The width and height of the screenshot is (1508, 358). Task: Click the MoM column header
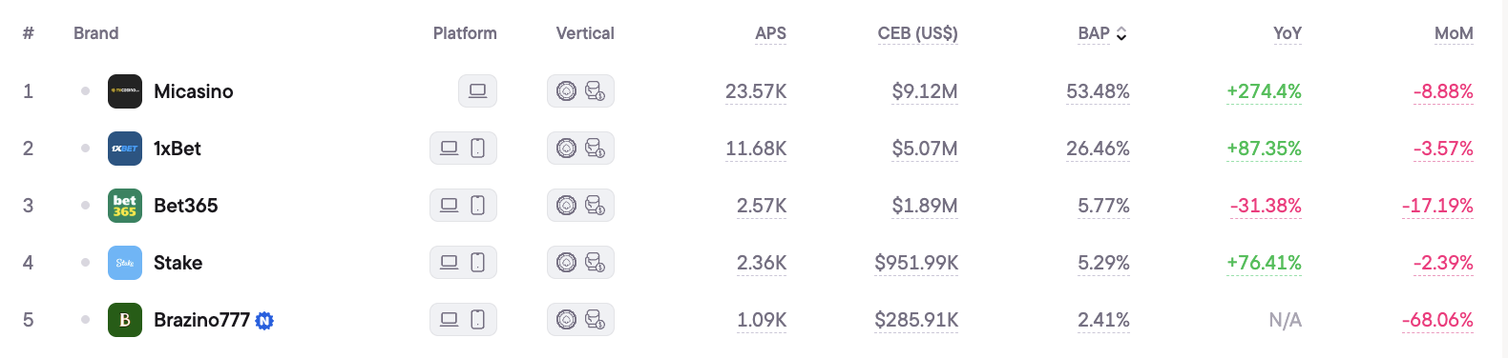[1454, 33]
